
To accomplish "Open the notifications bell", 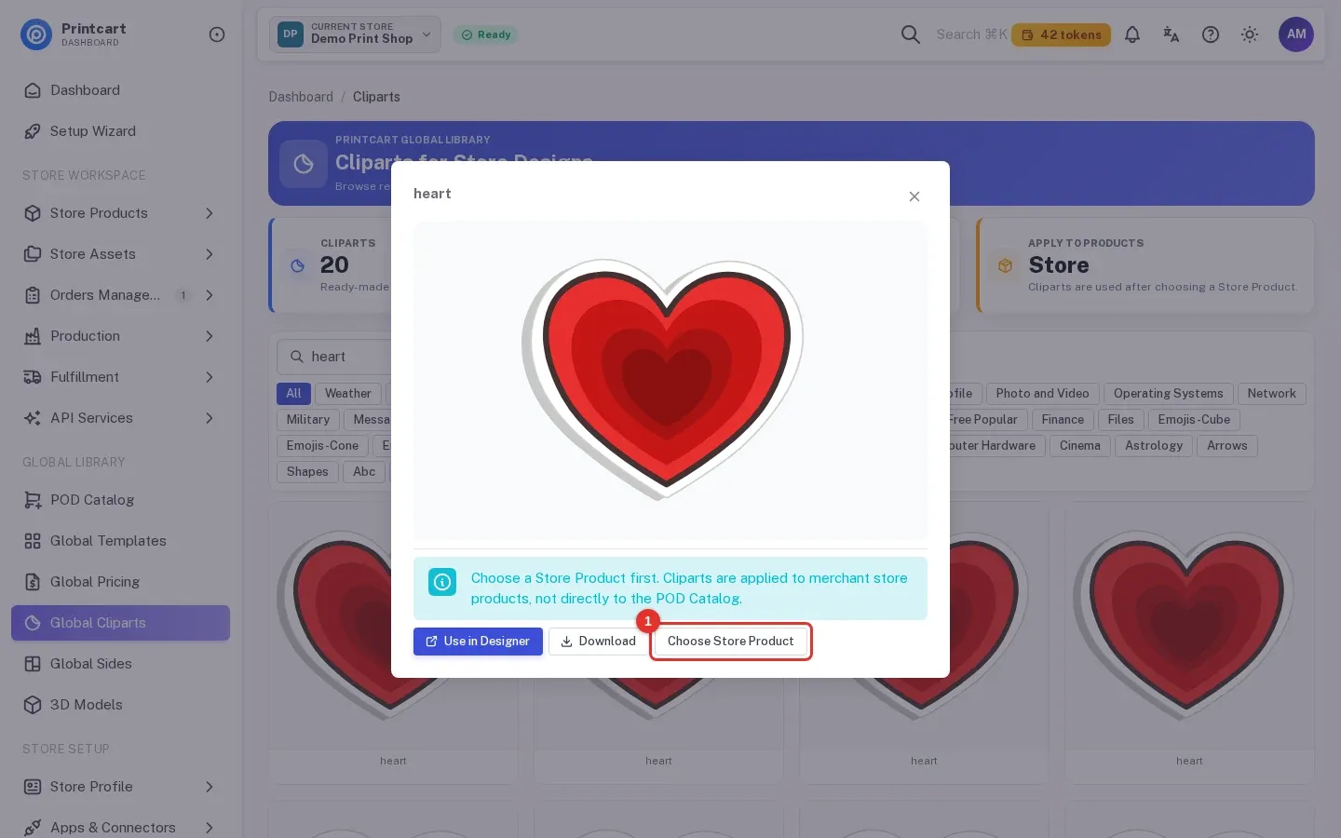I will (x=1132, y=34).
